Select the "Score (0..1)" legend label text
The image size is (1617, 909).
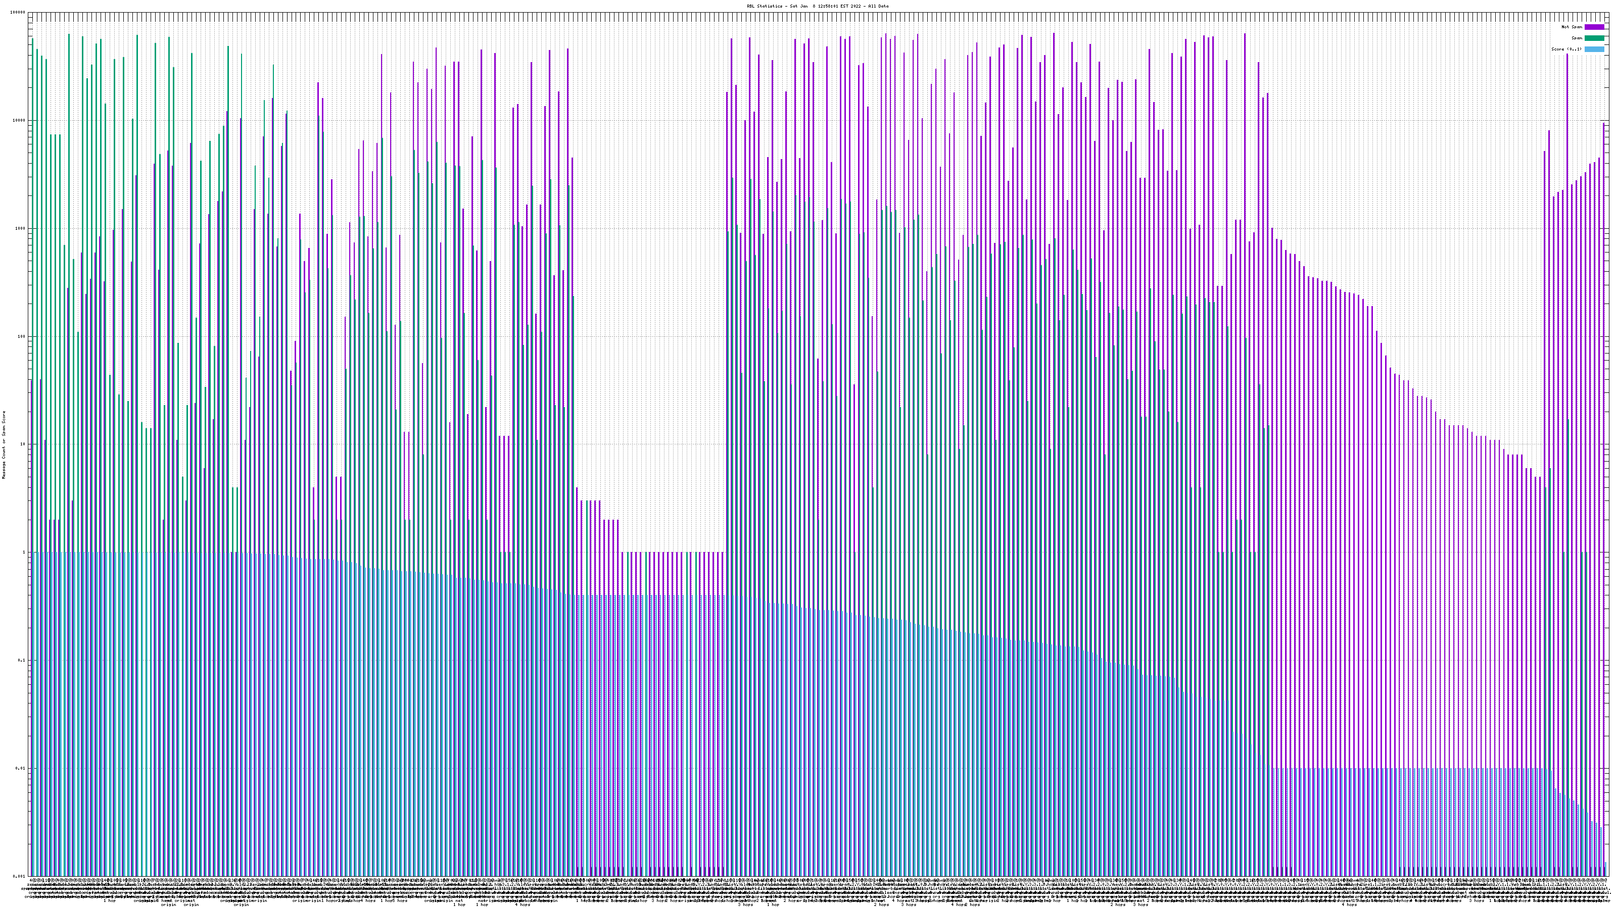[x=1566, y=49]
